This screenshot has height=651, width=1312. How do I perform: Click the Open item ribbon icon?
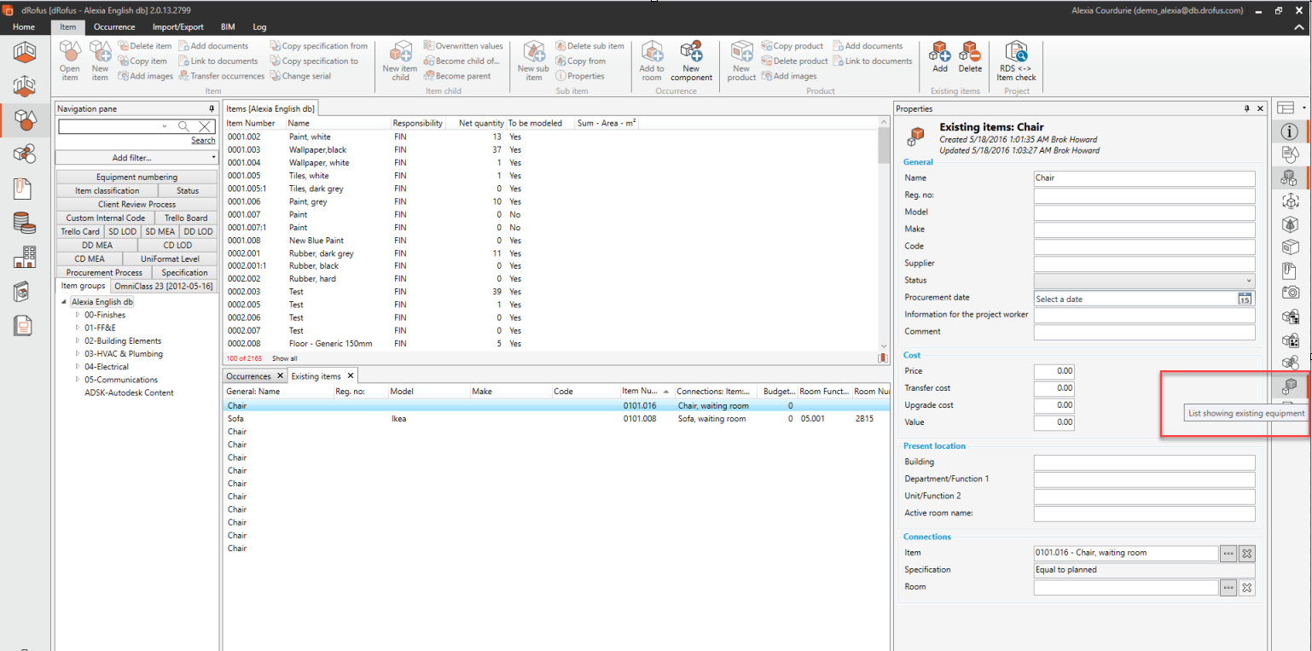click(x=70, y=58)
